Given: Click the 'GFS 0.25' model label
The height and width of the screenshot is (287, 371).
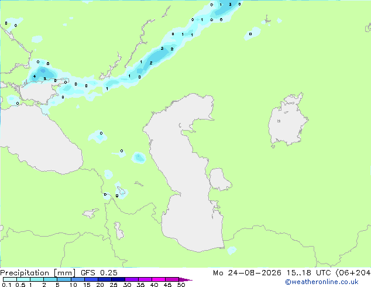Looking at the screenshot, I should [x=99, y=273].
